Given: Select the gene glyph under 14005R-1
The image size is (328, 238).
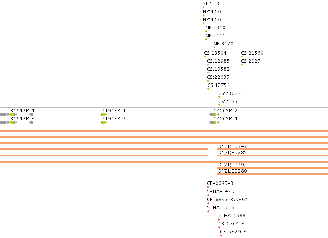Looking at the screenshot, I should [x=214, y=123].
